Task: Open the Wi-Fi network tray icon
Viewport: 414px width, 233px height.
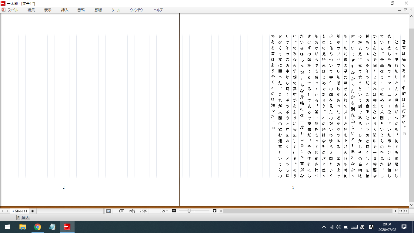Action: (x=331, y=227)
